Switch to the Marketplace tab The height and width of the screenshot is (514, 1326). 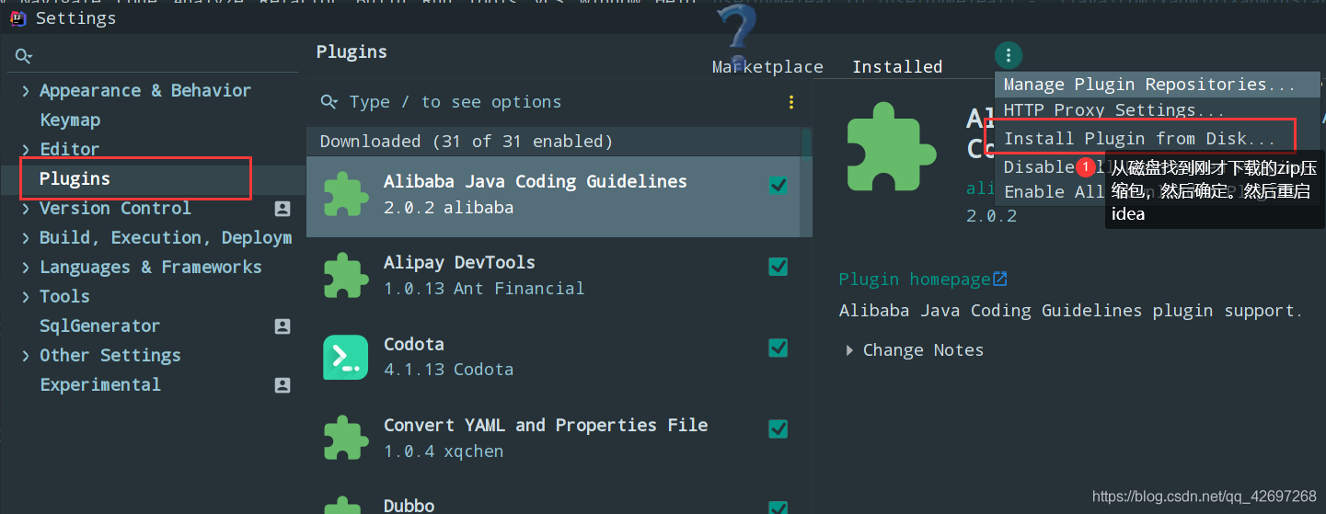tap(767, 66)
